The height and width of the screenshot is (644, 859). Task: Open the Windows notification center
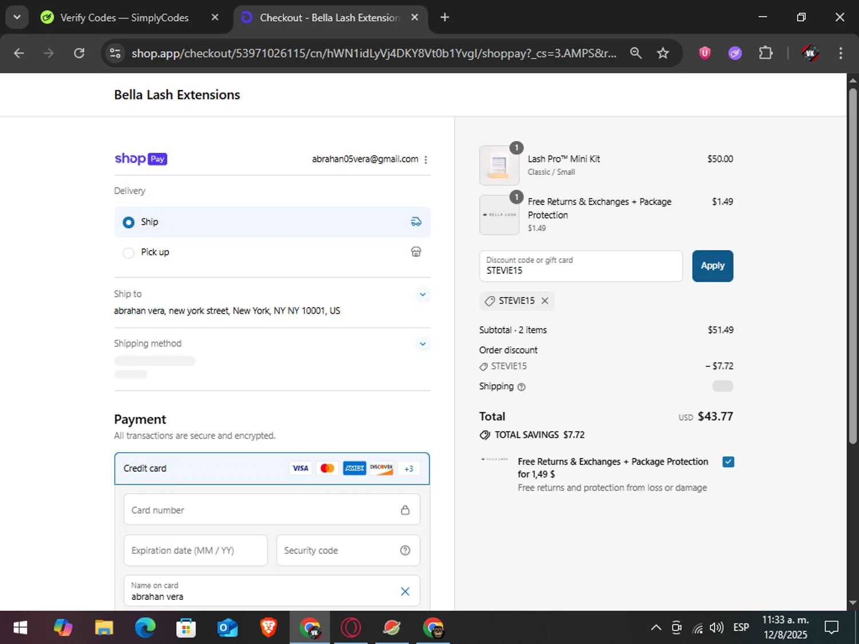[832, 628]
